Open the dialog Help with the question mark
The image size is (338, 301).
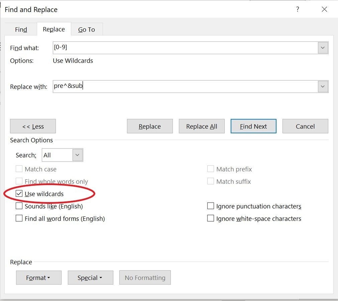(297, 9)
